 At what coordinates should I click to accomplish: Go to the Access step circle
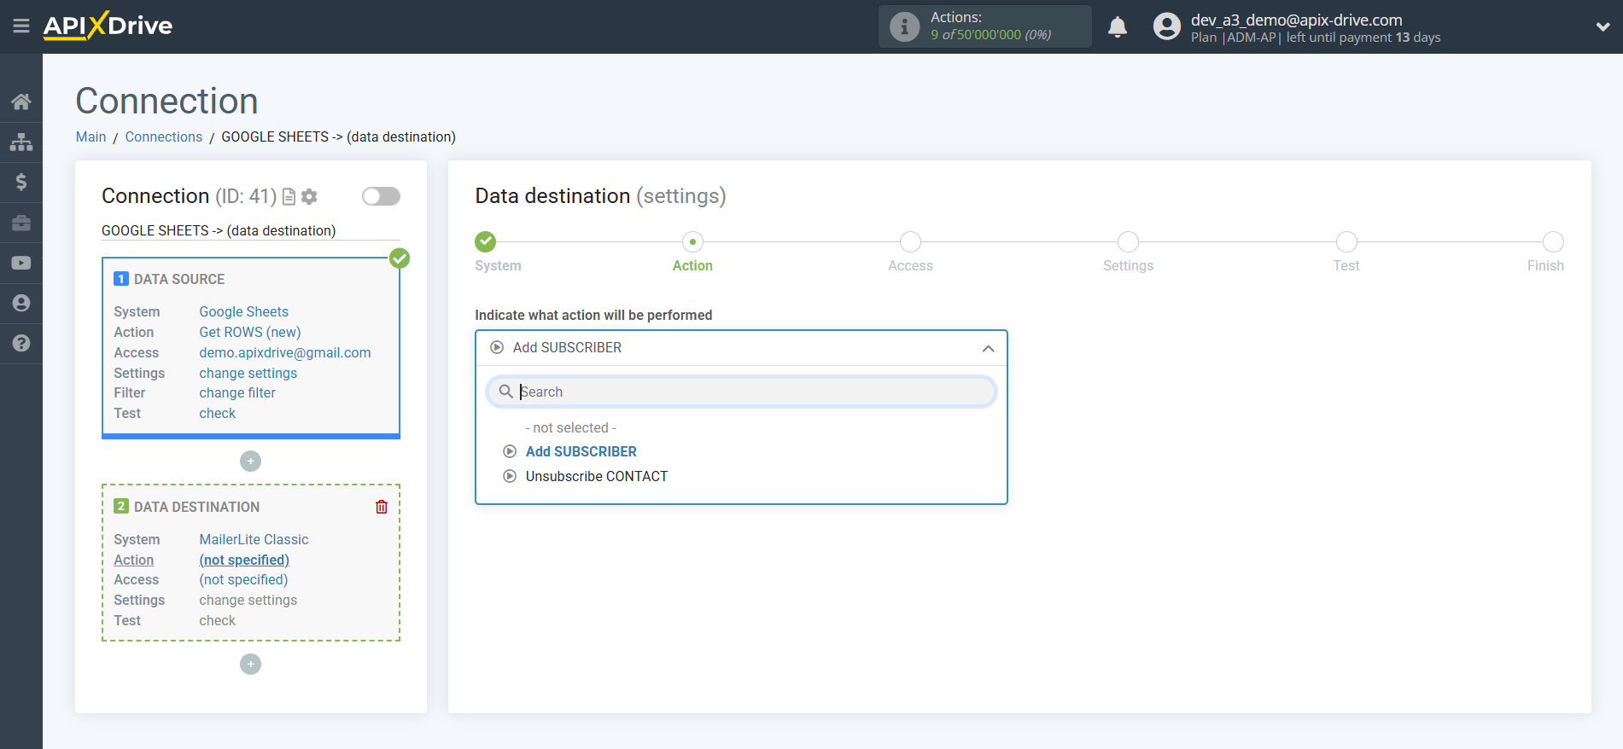[x=910, y=241]
